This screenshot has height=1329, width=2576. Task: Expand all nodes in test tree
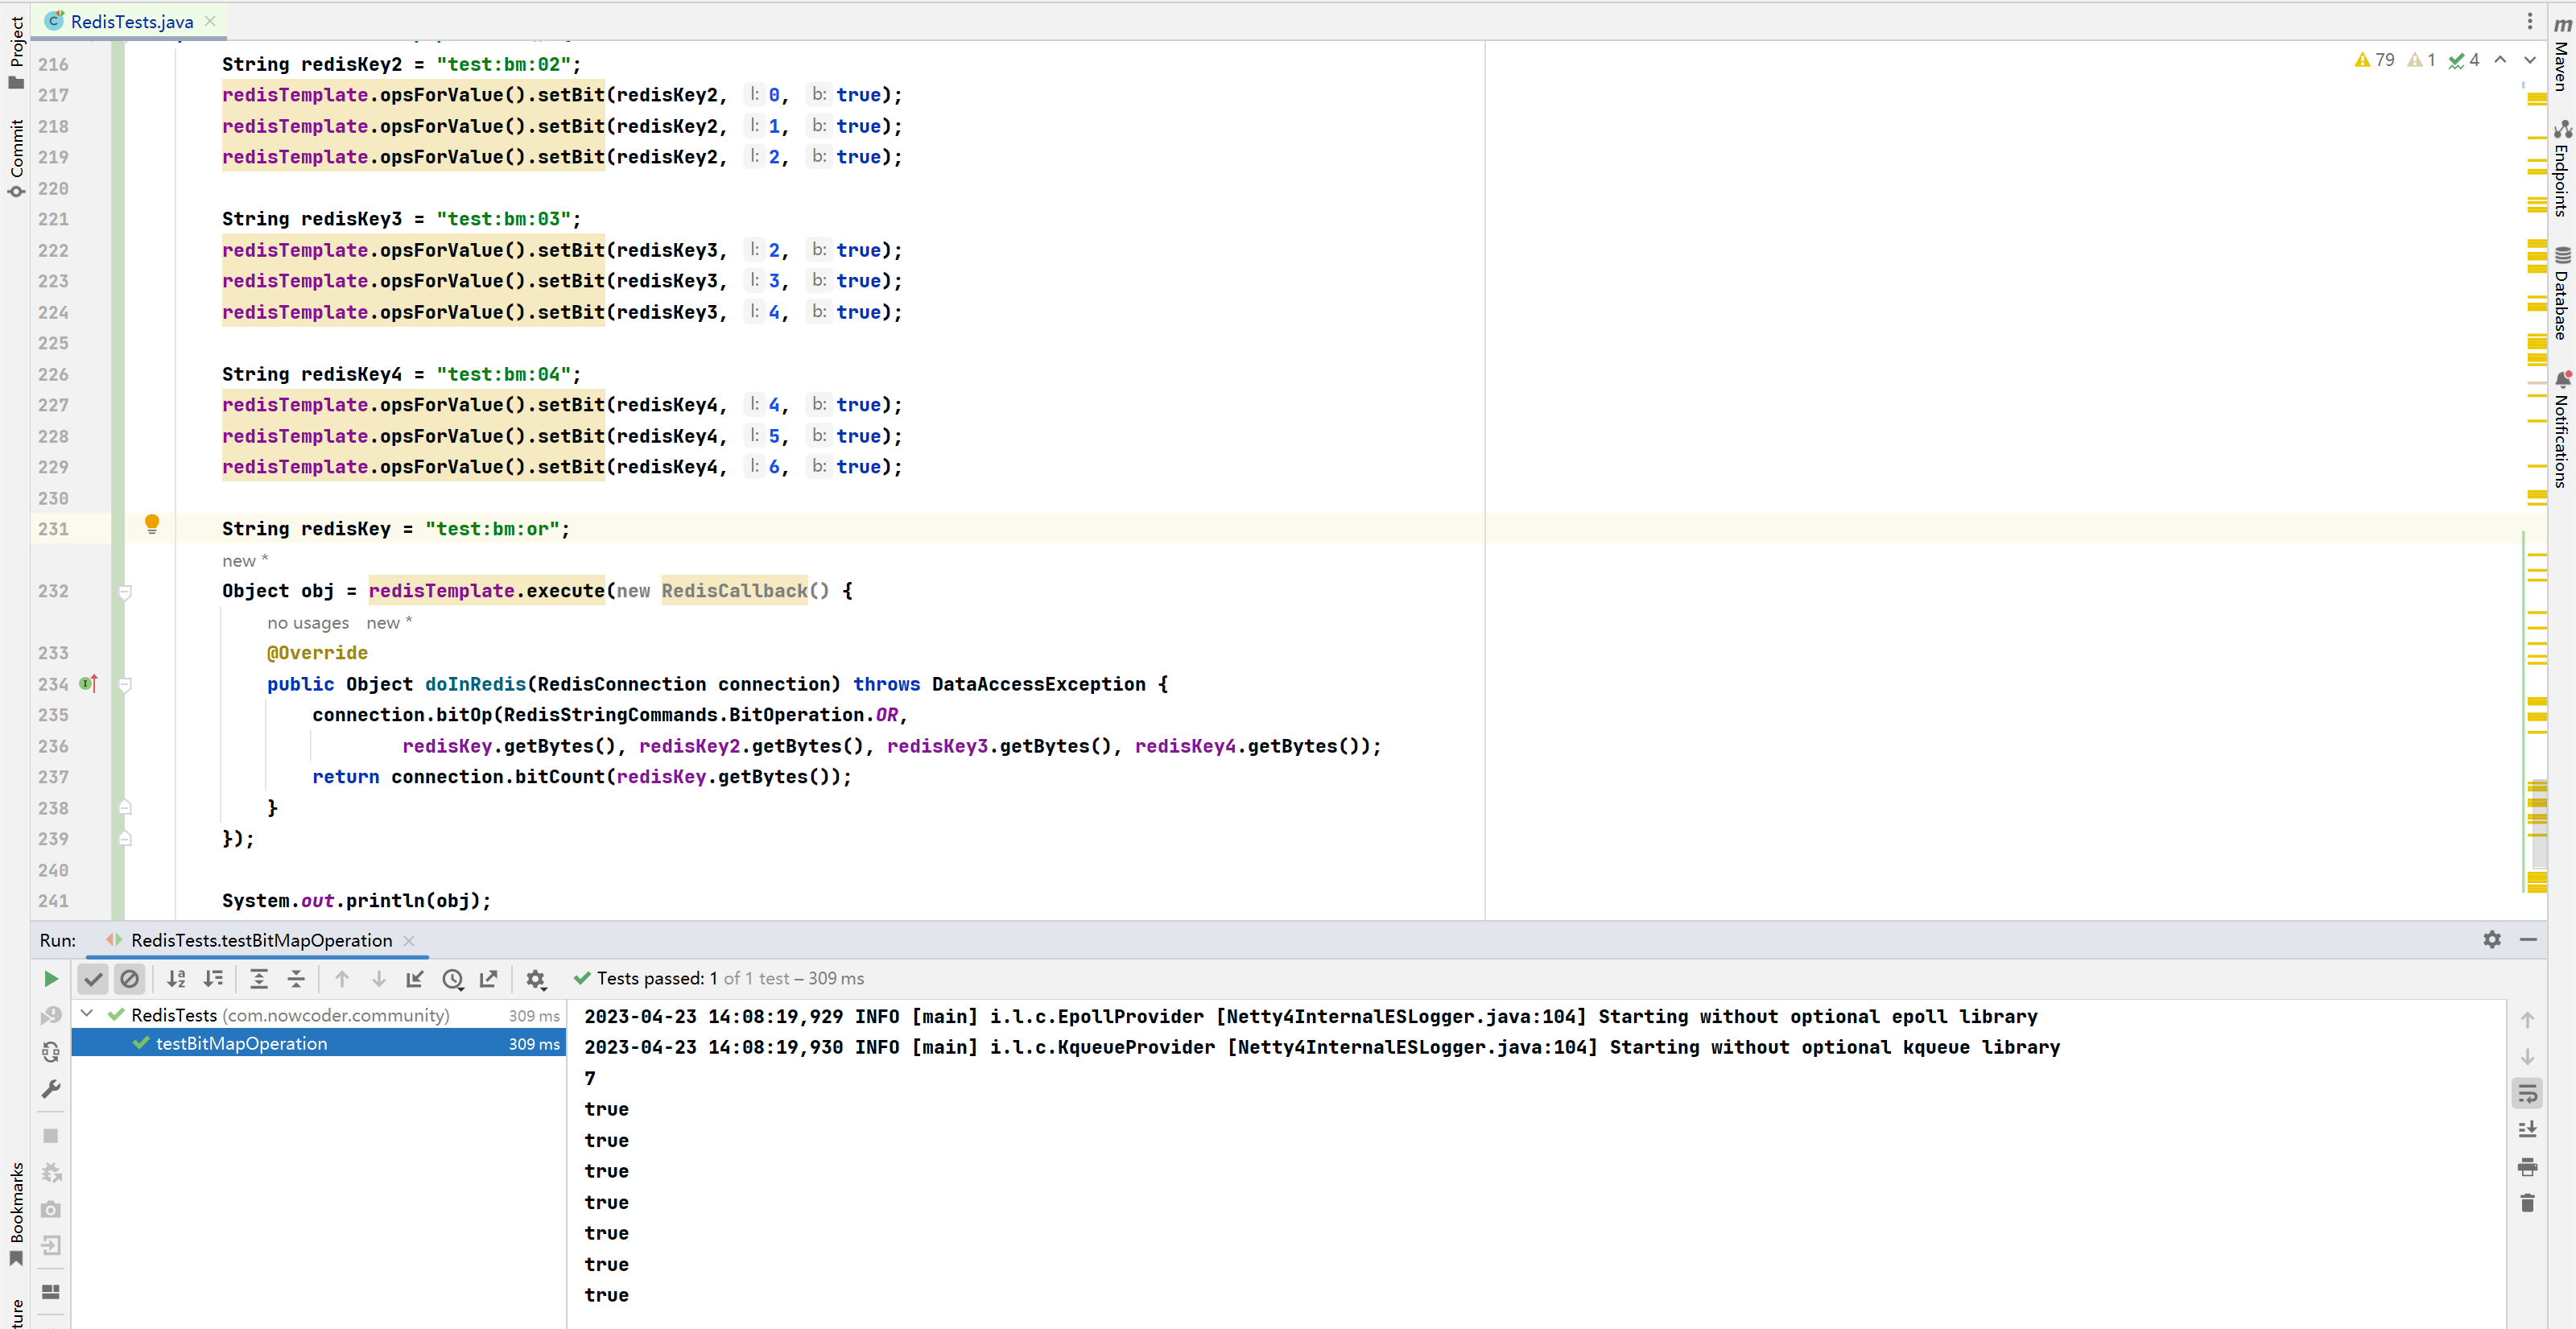tap(259, 979)
